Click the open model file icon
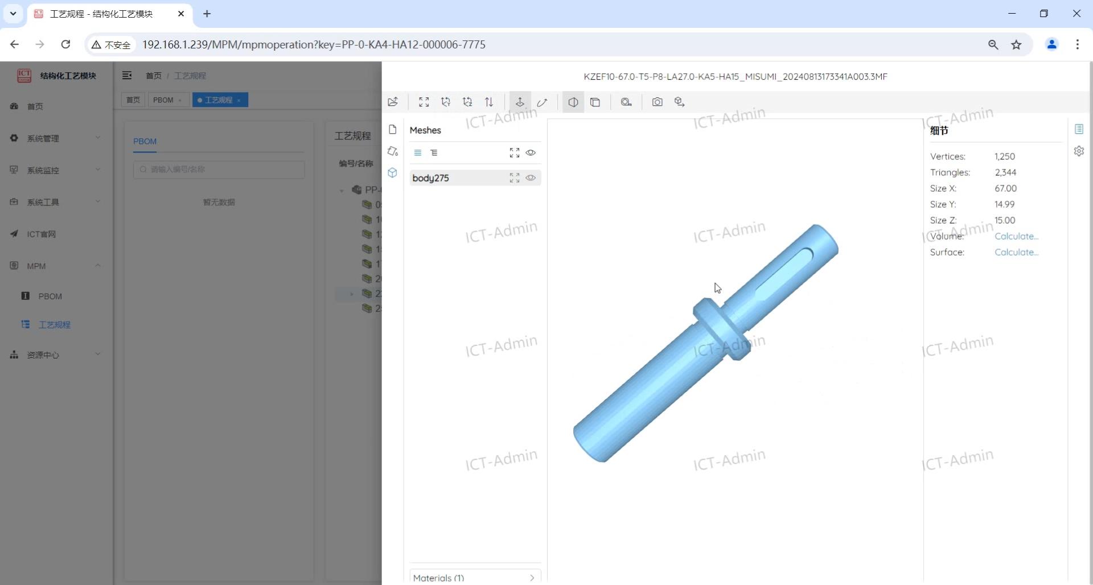The width and height of the screenshot is (1093, 585). click(393, 102)
